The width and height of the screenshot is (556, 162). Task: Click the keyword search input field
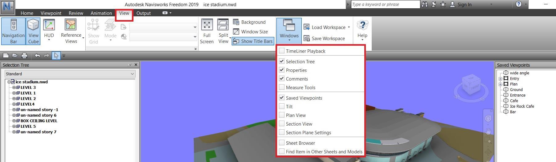pos(385,4)
